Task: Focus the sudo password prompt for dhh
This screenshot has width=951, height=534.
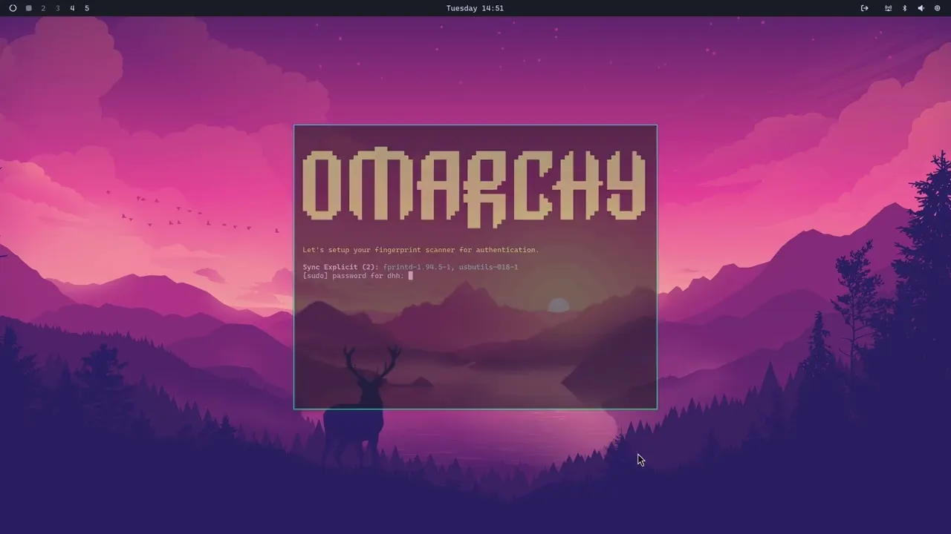Action: pyautogui.click(x=357, y=276)
